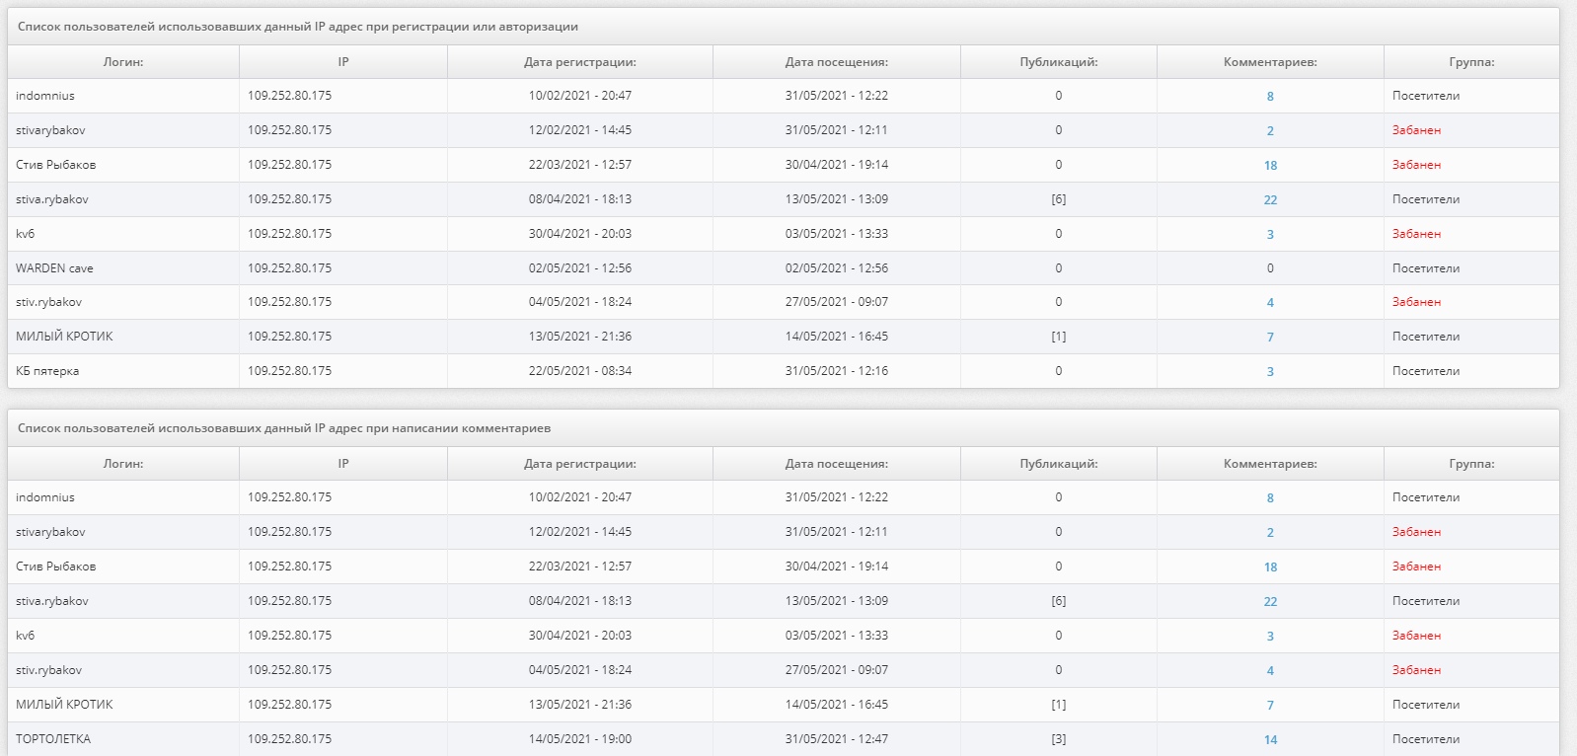
Task: Click the Группа header in the top table
Action: click(1471, 62)
